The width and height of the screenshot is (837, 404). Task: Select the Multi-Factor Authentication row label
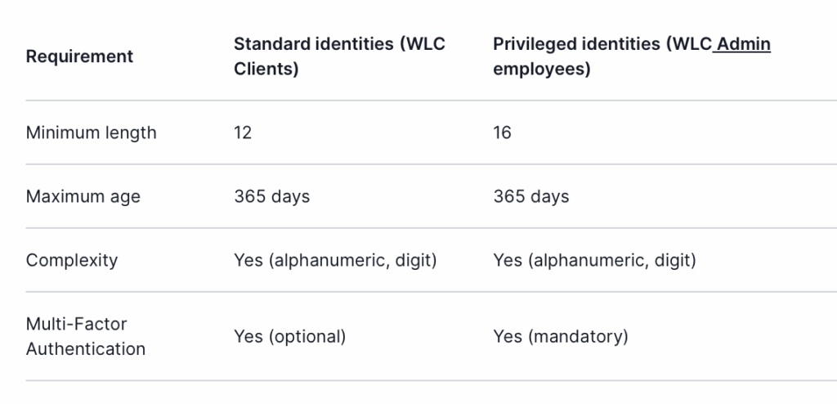86,336
